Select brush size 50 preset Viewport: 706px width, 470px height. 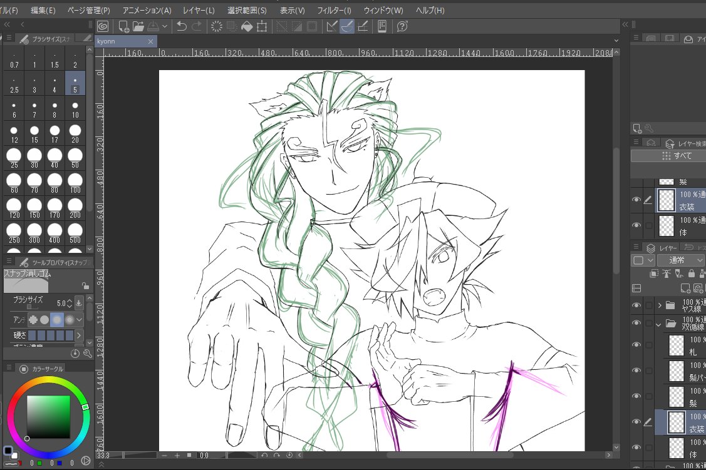click(x=75, y=159)
